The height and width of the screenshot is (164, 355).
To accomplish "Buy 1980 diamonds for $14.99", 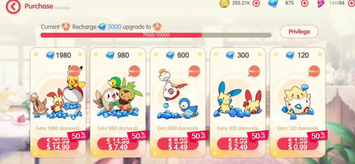I will point(58,144).
